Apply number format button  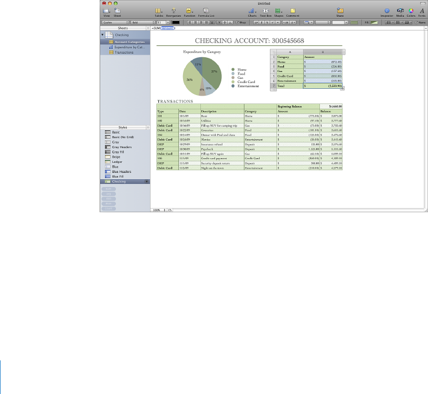256,23
